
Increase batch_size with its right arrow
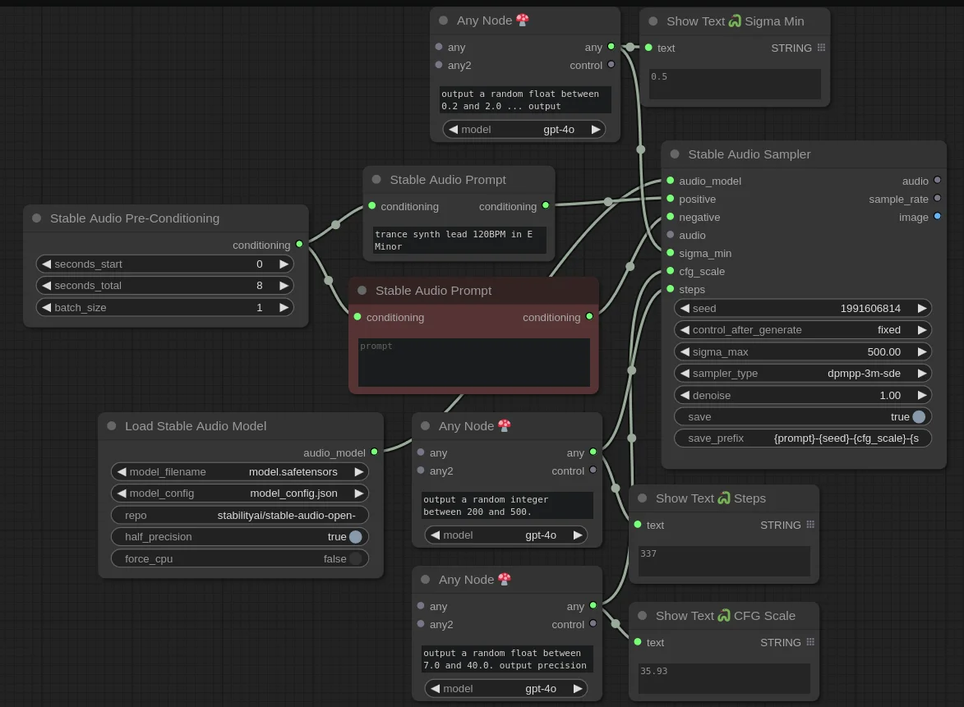pyautogui.click(x=284, y=307)
